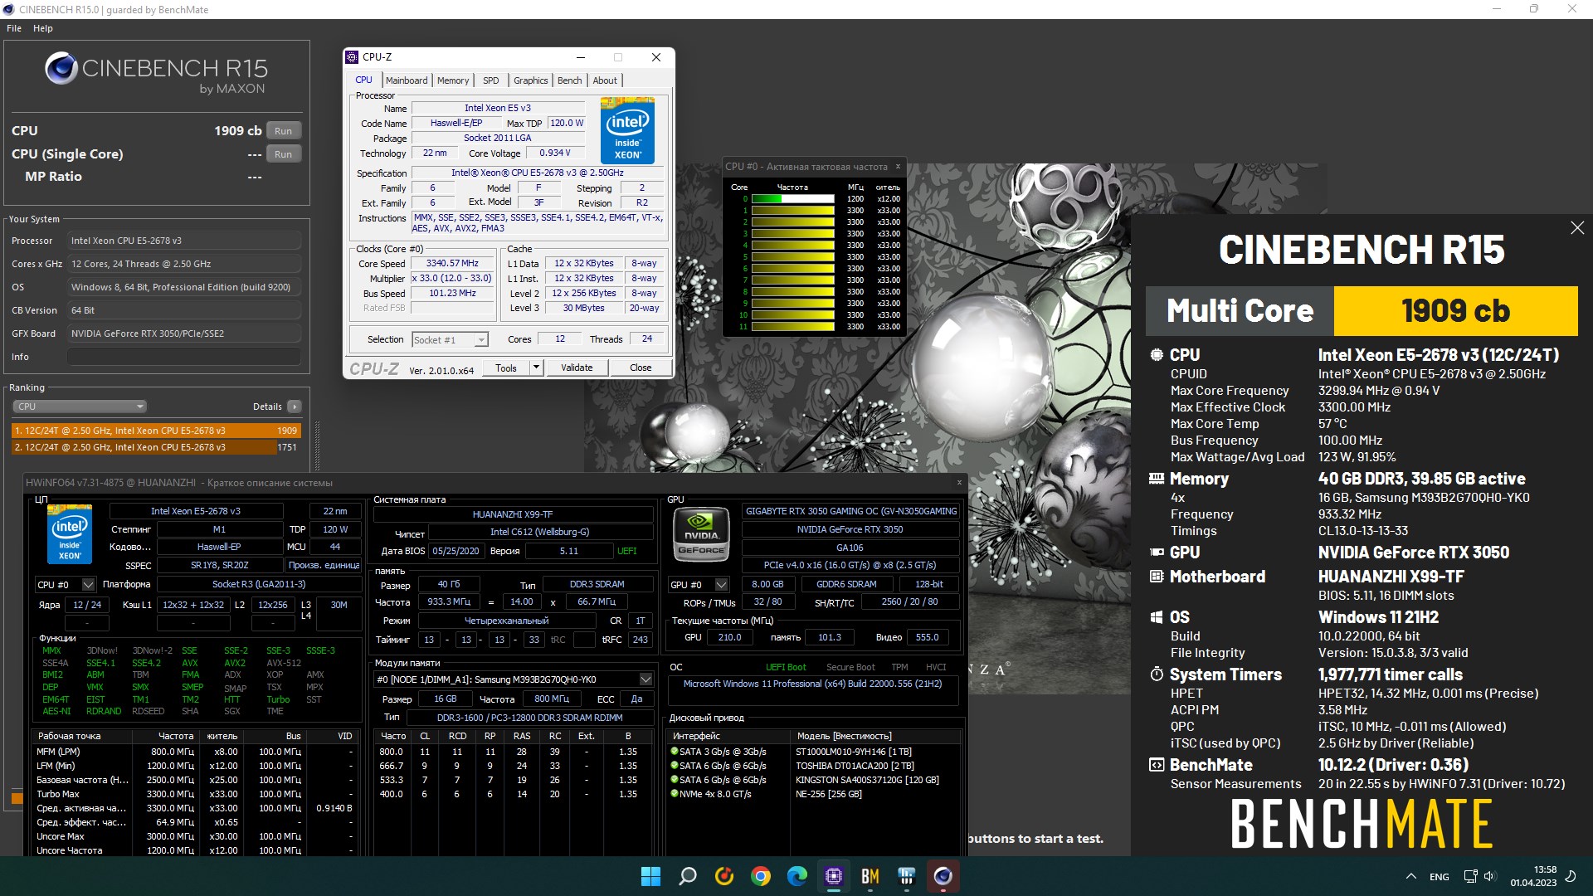Click CPU-Z Tools button

[x=506, y=368]
